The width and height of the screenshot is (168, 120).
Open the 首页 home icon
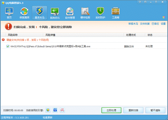pos(9,13)
